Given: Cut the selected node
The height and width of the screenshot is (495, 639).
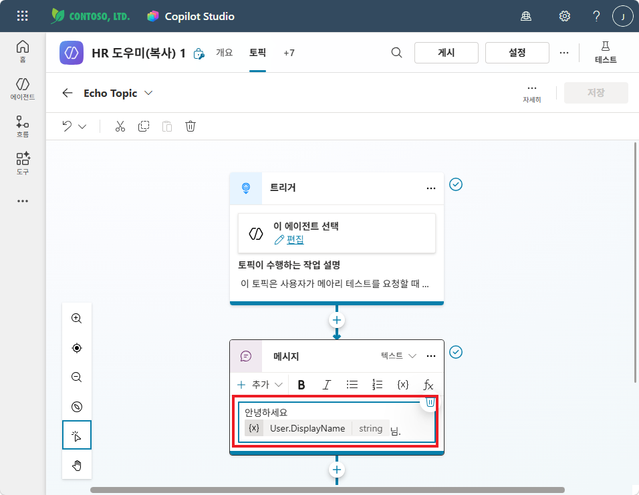Looking at the screenshot, I should pyautogui.click(x=120, y=126).
